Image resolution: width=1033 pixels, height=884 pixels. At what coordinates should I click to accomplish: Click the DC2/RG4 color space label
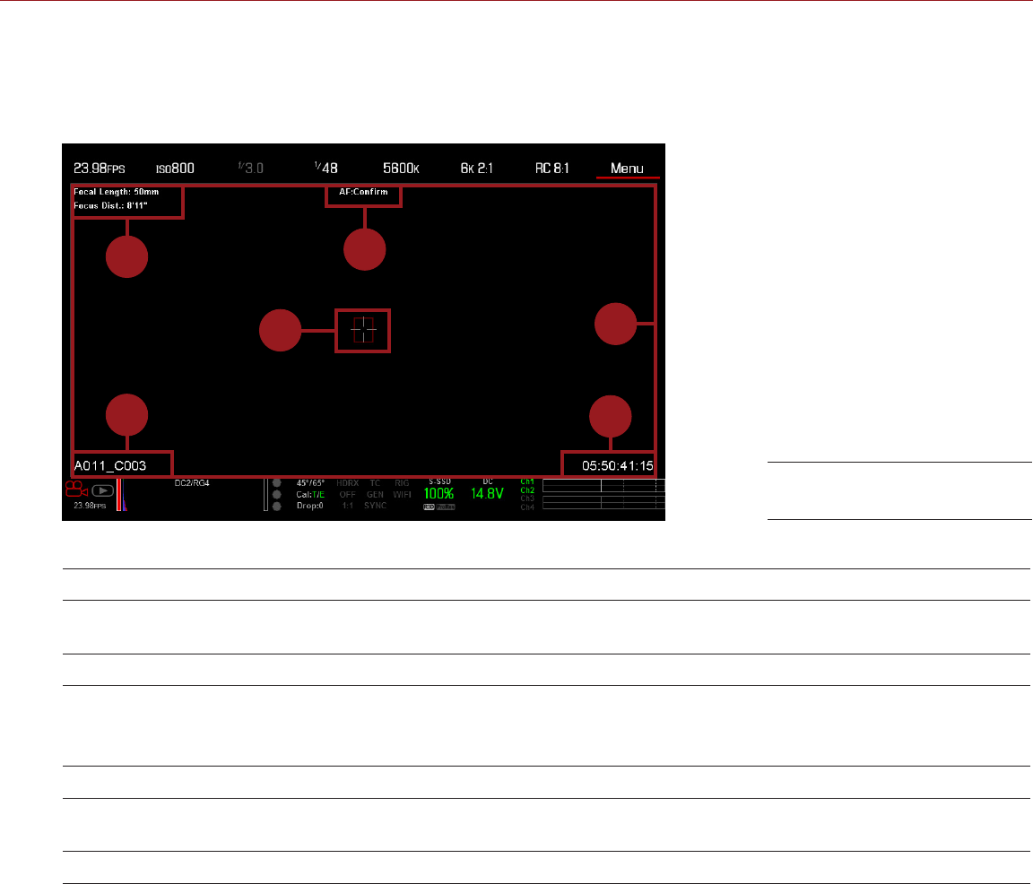coord(192,483)
